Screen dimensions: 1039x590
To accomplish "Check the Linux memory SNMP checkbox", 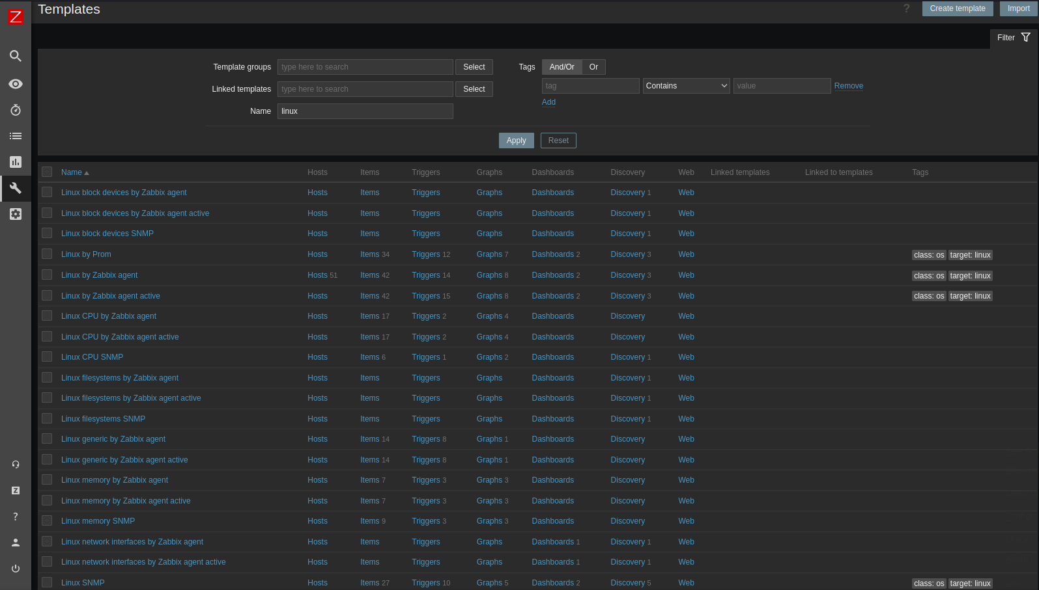I will tap(47, 520).
